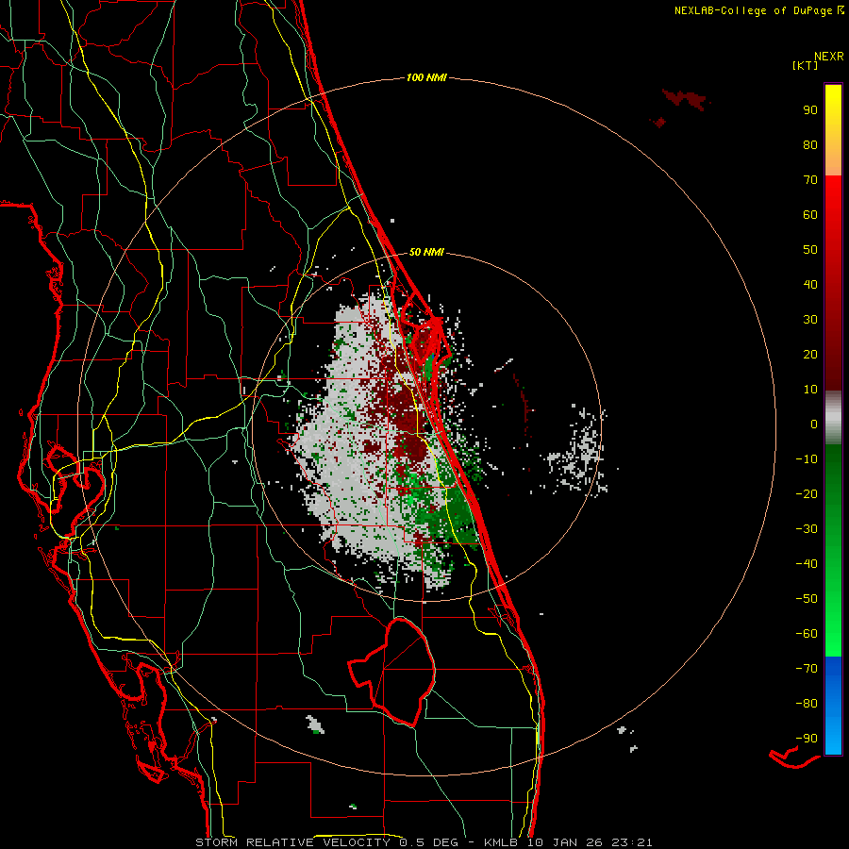
Task: Click the 90 value on velocity scale
Action: point(810,110)
